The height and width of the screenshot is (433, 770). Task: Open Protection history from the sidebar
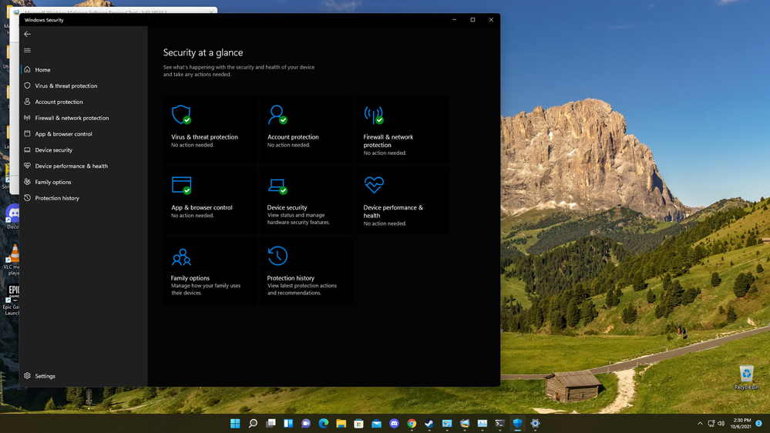pyautogui.click(x=83, y=198)
